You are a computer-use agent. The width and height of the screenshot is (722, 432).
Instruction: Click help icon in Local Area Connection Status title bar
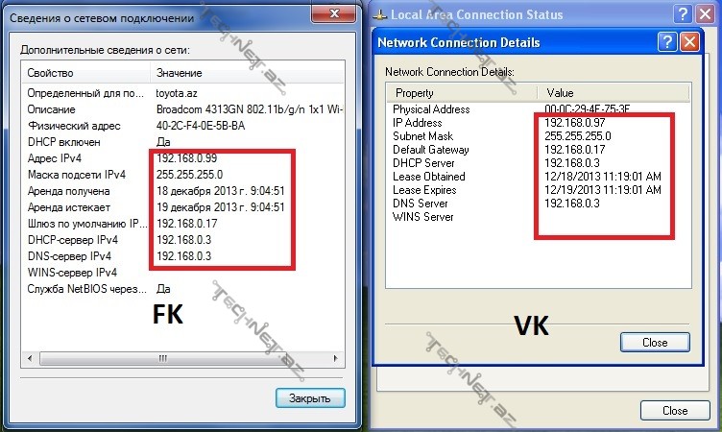coord(683,13)
